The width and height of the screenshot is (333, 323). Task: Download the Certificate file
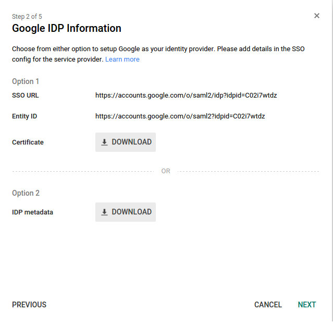coord(126,142)
